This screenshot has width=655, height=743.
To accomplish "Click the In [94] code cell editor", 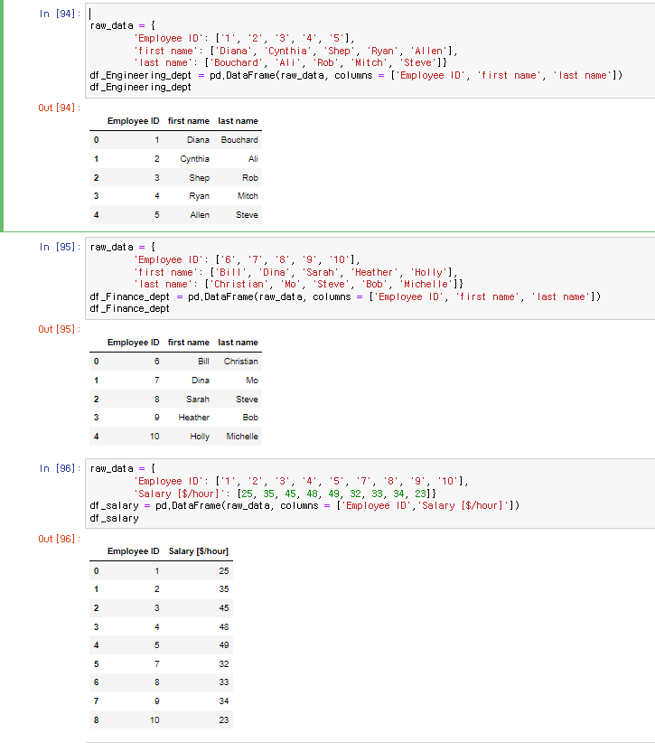I will [x=370, y=51].
